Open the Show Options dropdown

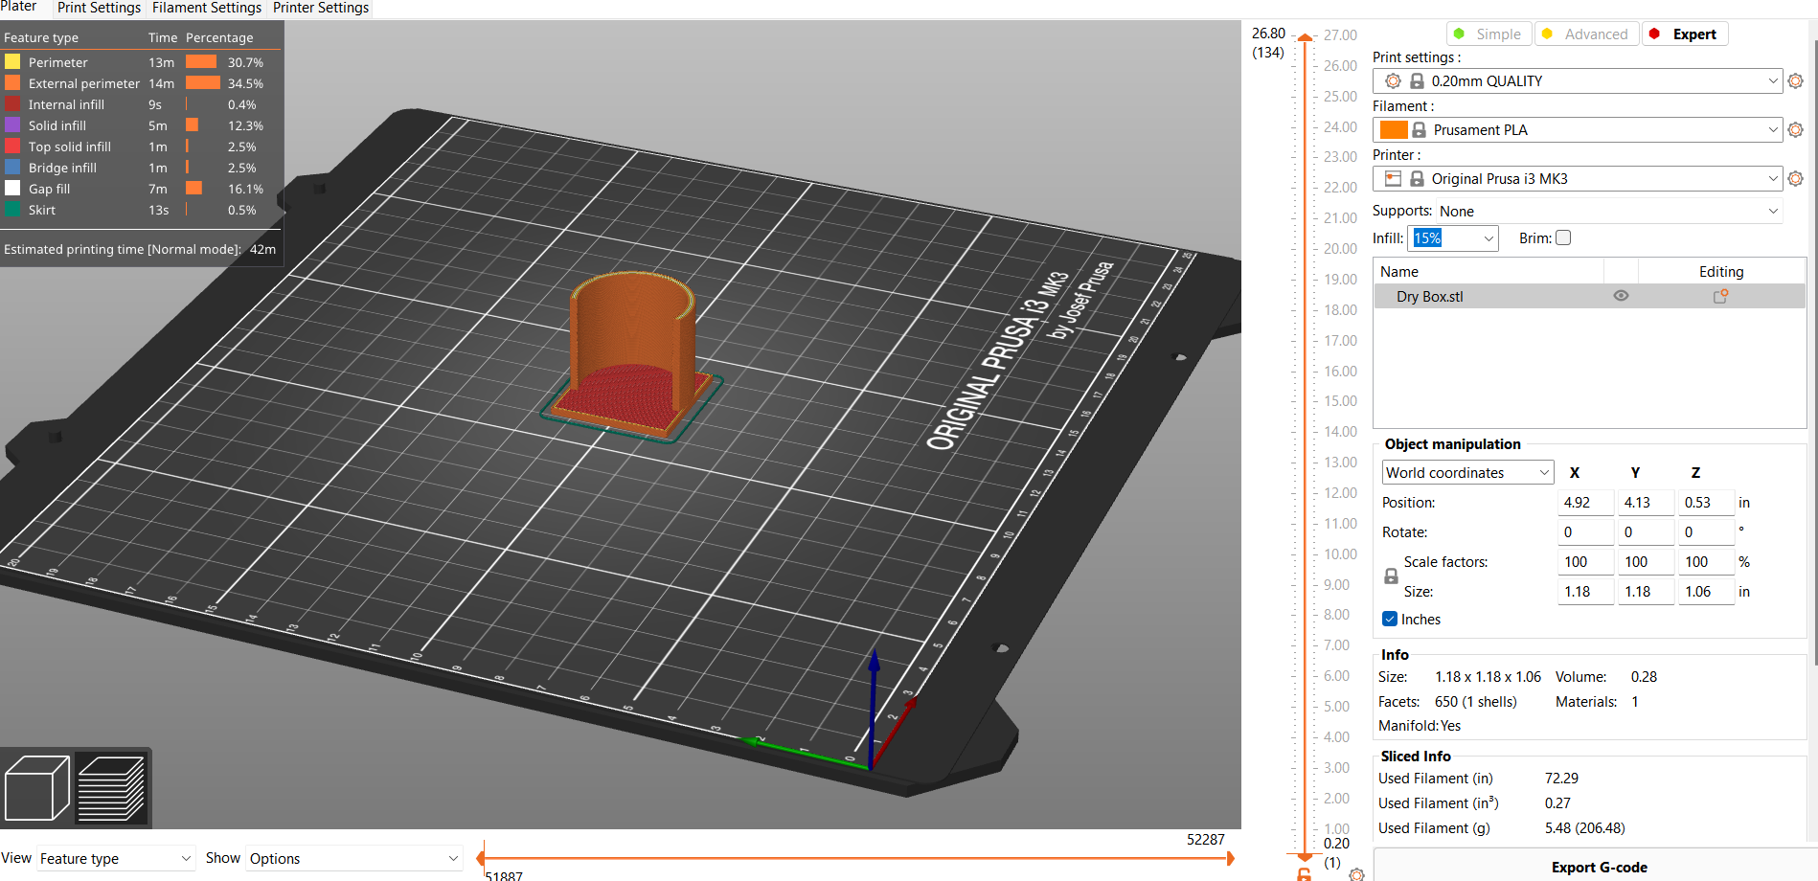(x=354, y=858)
